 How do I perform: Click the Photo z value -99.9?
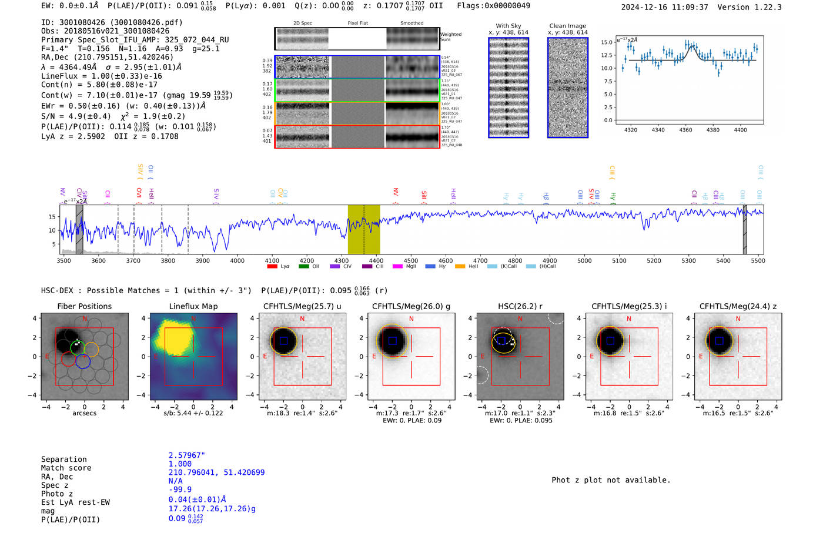coord(180,489)
